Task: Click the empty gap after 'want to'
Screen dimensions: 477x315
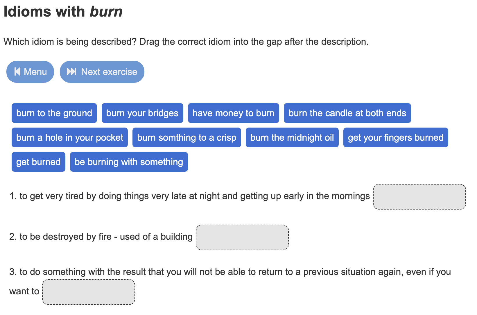Action: click(89, 292)
